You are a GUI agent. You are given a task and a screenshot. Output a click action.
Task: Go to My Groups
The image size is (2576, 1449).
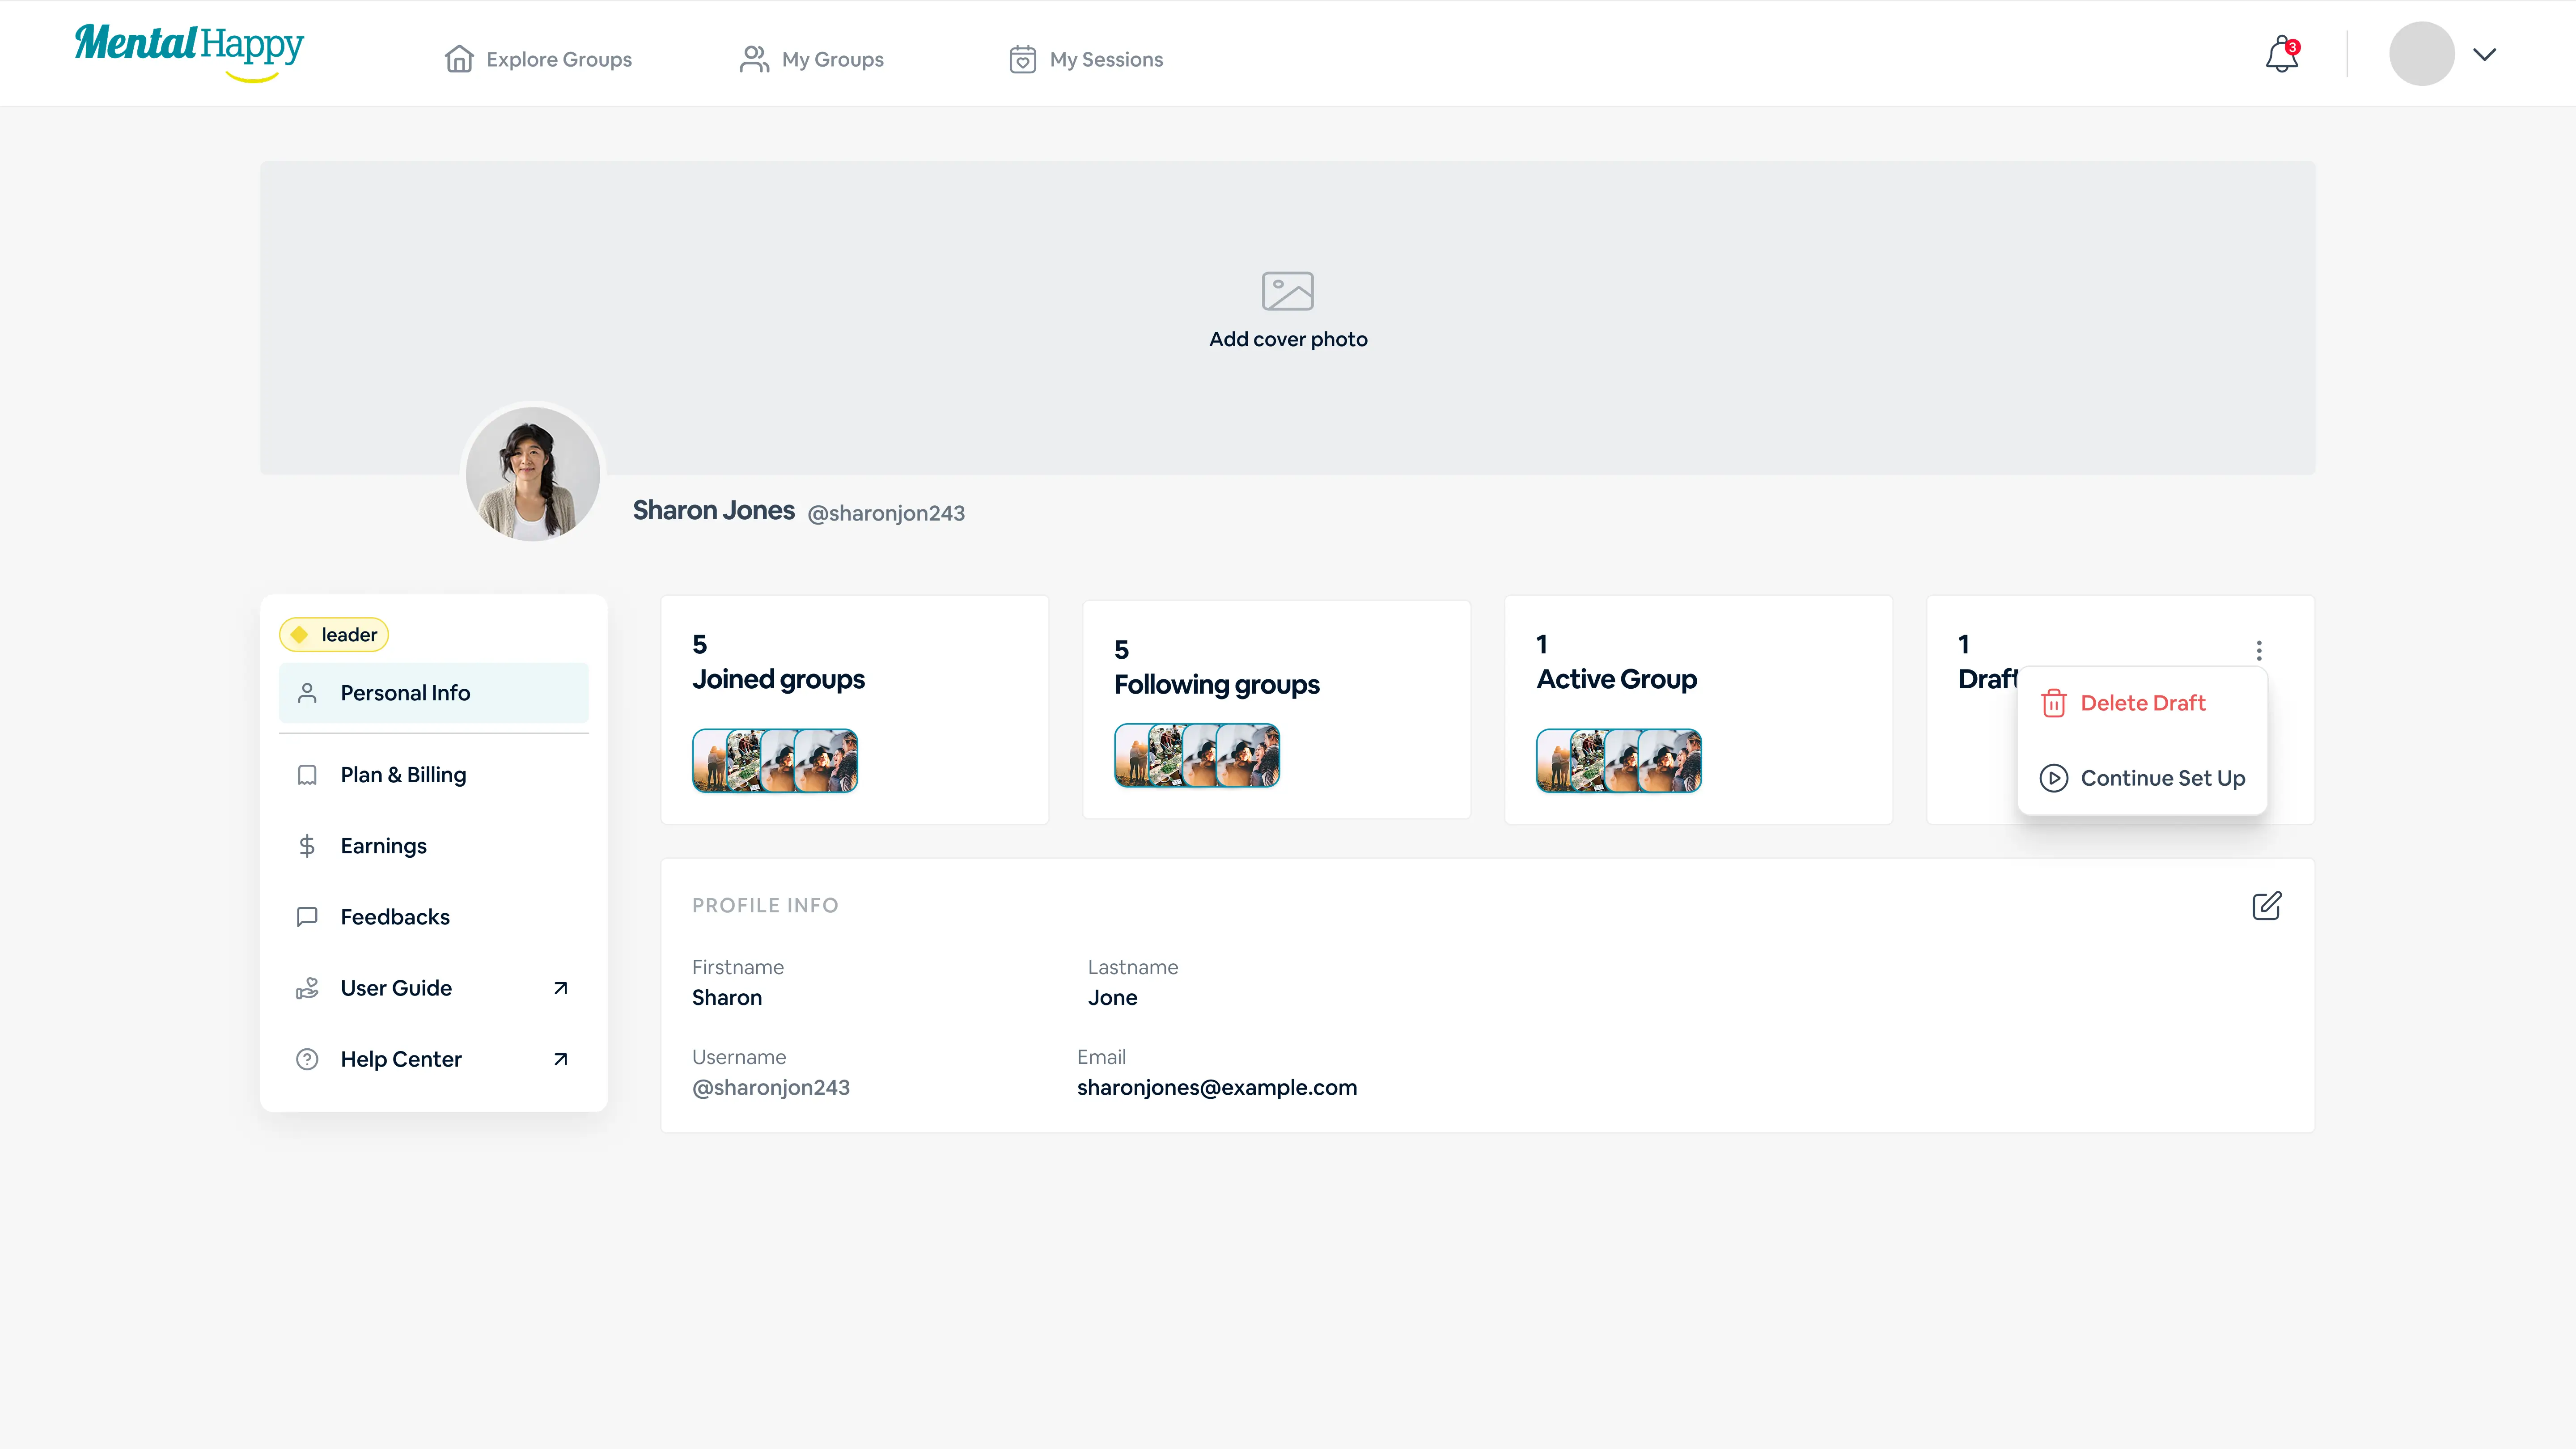click(x=812, y=59)
